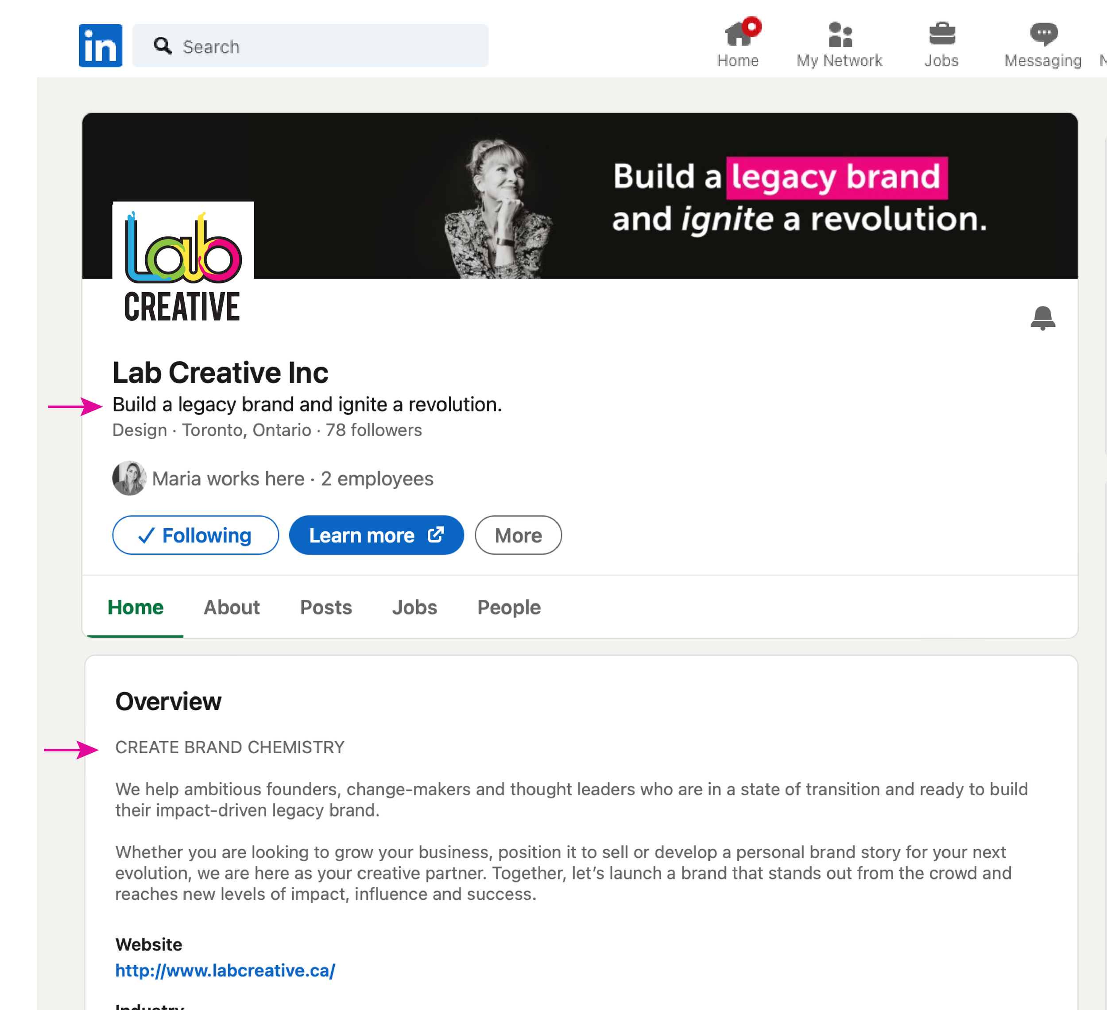The width and height of the screenshot is (1107, 1010).
Task: Switch to the Posts tab
Action: [x=325, y=608]
